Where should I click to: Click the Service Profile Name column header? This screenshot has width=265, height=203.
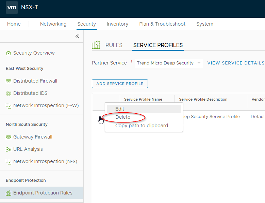[x=143, y=100]
